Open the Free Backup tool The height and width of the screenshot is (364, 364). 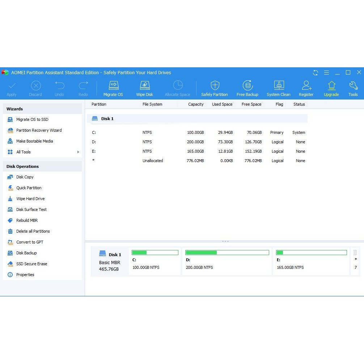click(x=247, y=88)
